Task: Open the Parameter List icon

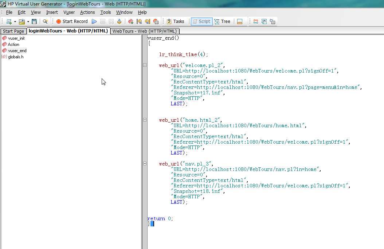Action: click(264, 22)
